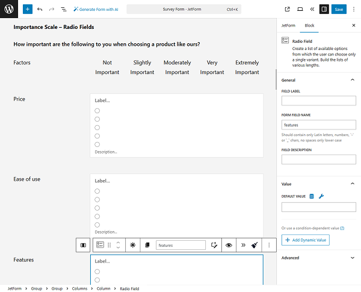Screen dimensions: 361x292
Task: Grab the block drag handle
Action: (110, 245)
